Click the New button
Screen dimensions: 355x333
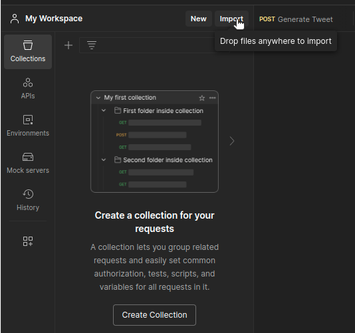coord(199,19)
